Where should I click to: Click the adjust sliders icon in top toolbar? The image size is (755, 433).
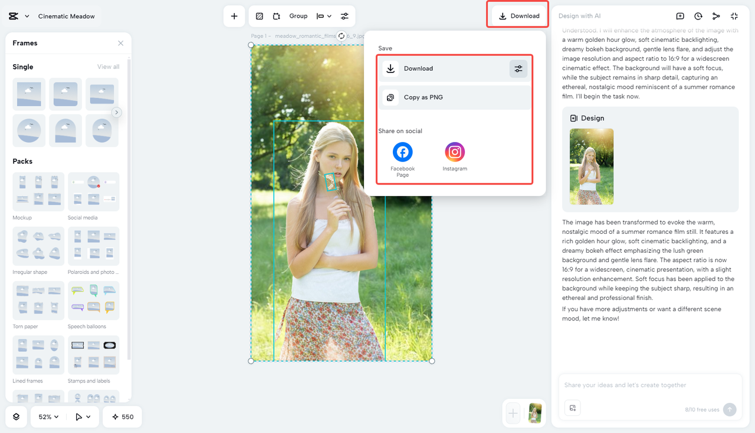point(344,16)
